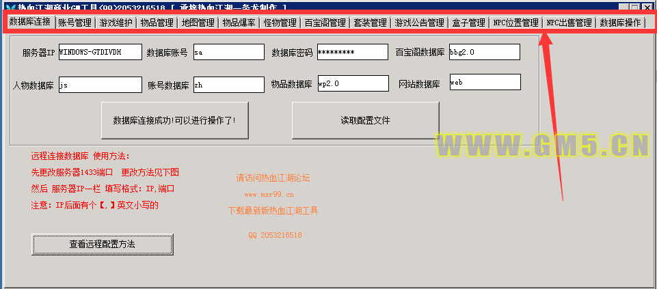Click the 数据库账号 field containing sa
The image size is (657, 289).
tap(228, 53)
